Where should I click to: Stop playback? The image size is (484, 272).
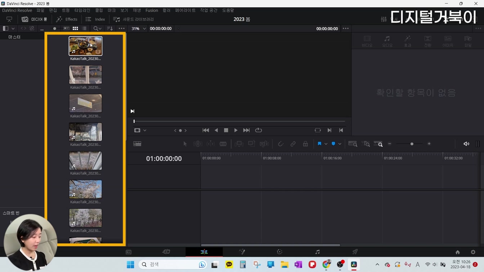[226, 130]
